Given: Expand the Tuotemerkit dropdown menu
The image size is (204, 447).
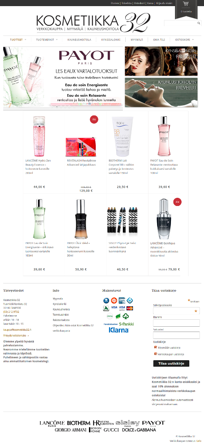Looking at the screenshot, I should tap(47, 40).
